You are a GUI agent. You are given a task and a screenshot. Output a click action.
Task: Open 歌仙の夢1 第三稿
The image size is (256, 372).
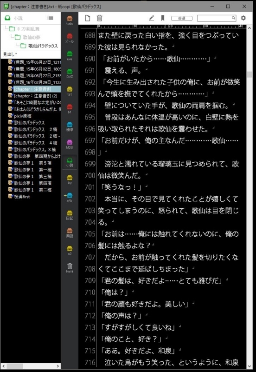click(30, 176)
